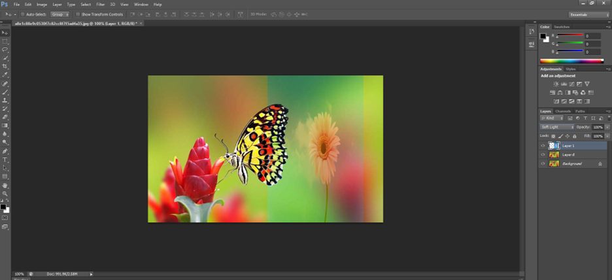Open the Image menu

coord(42,5)
